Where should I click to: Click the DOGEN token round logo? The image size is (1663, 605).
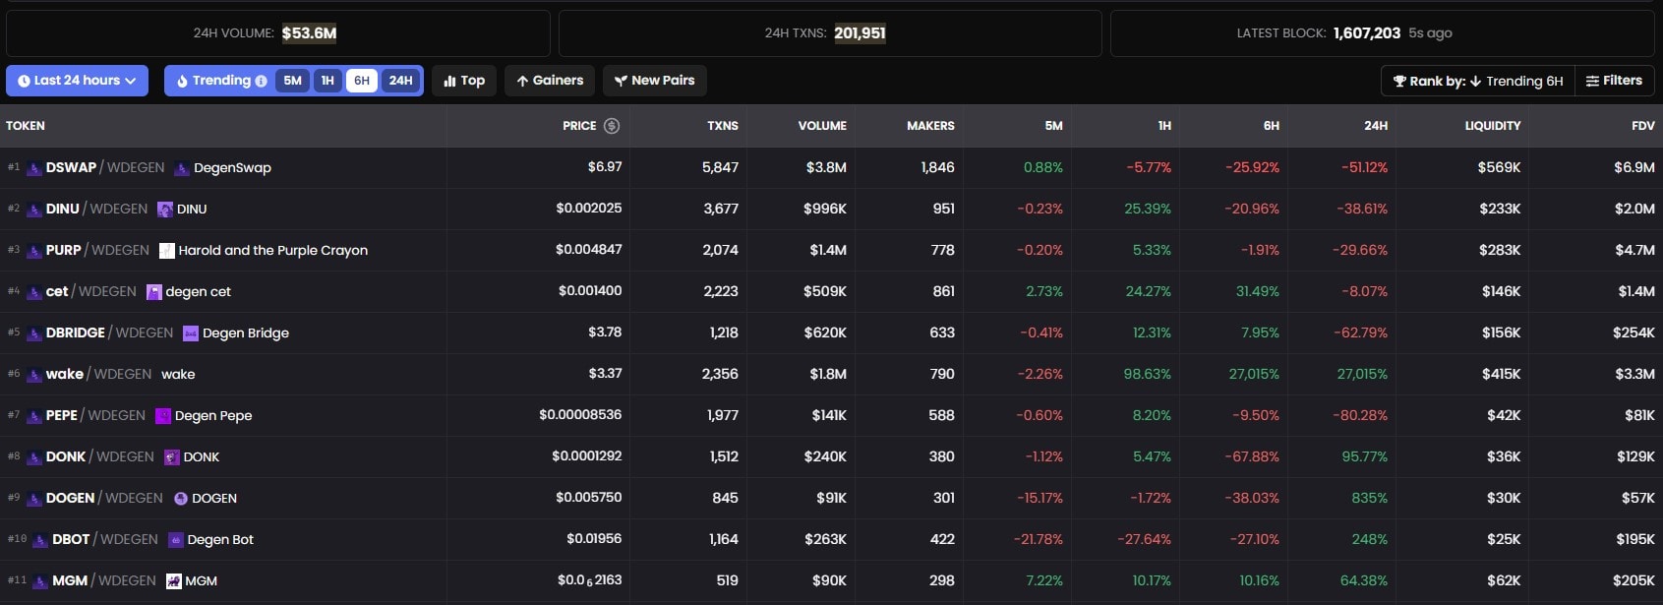(181, 499)
